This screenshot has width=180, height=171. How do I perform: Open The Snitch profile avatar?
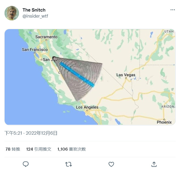(12, 13)
